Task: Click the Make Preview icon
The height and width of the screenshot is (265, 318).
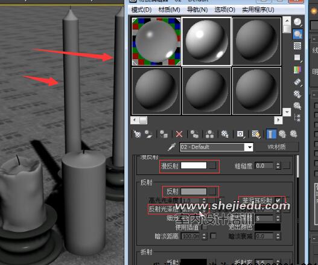Action: pos(297,82)
